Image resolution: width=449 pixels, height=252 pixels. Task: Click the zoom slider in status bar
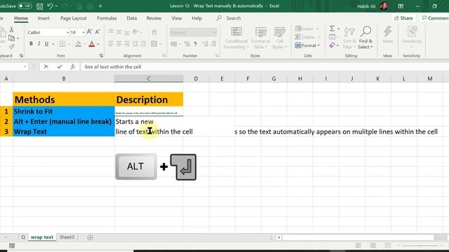[420, 246]
